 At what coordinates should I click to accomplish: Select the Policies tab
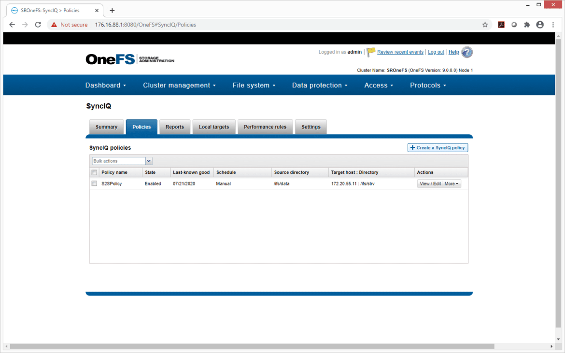coord(141,127)
